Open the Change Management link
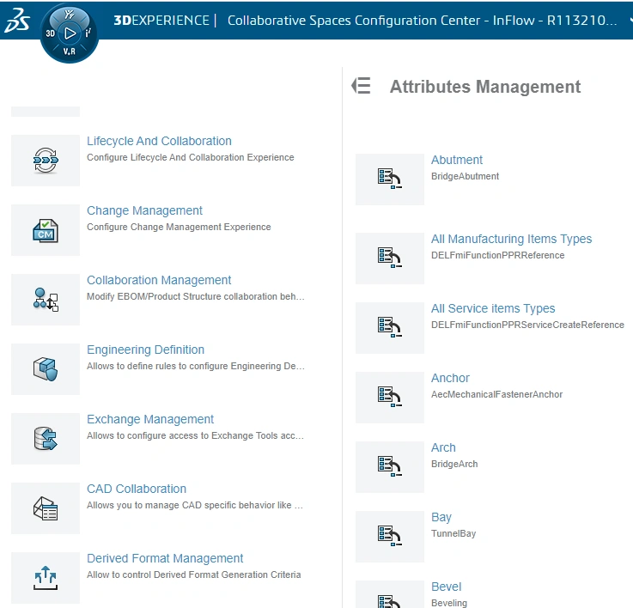 pos(144,210)
